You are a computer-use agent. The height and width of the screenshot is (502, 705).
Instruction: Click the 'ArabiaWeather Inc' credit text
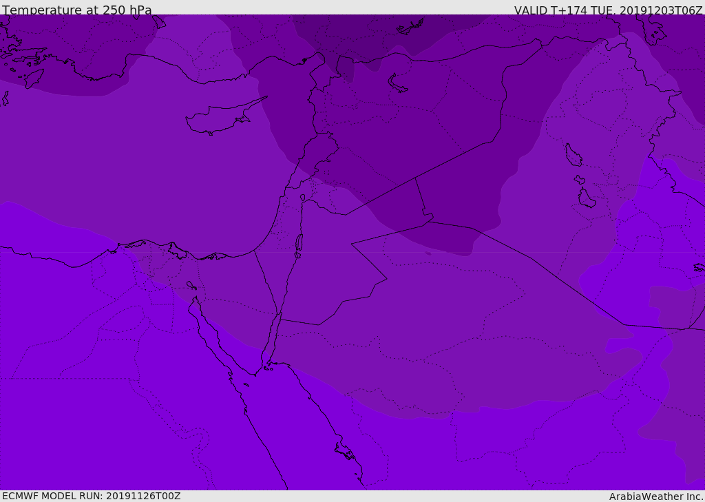[655, 496]
